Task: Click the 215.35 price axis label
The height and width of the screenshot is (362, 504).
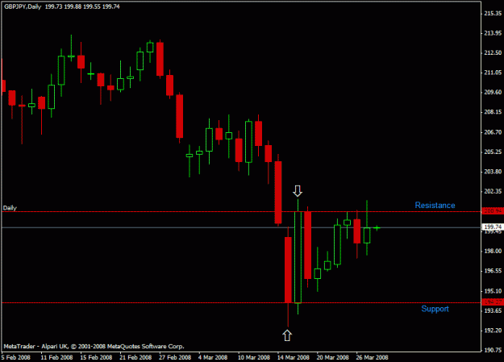Action: [x=493, y=13]
